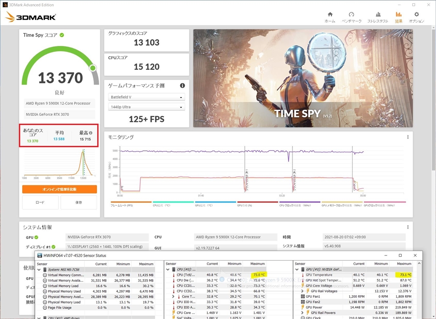The width and height of the screenshot is (436, 319).
Task: Click the 平均 score value 13 588
Action: point(59,139)
